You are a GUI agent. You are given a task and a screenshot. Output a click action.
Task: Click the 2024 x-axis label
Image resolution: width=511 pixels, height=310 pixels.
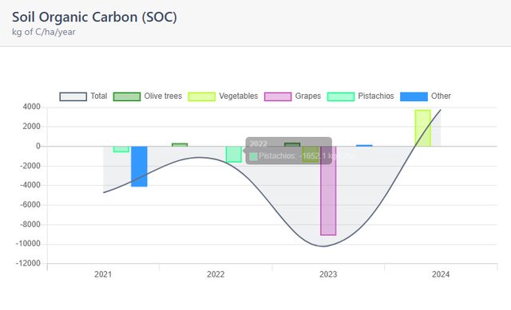tap(441, 274)
